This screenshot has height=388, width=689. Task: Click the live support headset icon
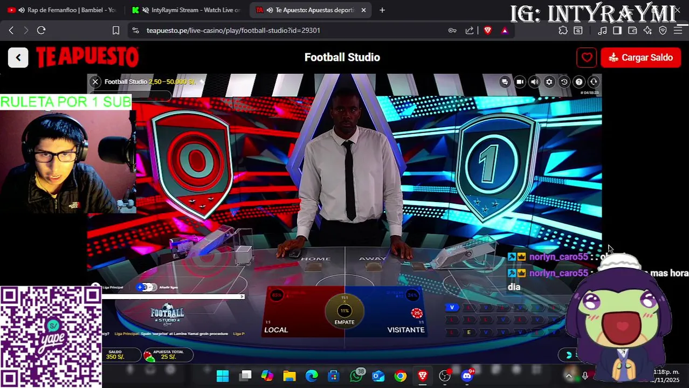(x=594, y=82)
